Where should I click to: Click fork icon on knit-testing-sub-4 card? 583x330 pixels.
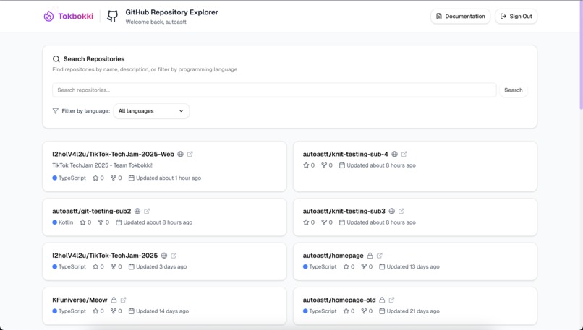click(x=324, y=165)
